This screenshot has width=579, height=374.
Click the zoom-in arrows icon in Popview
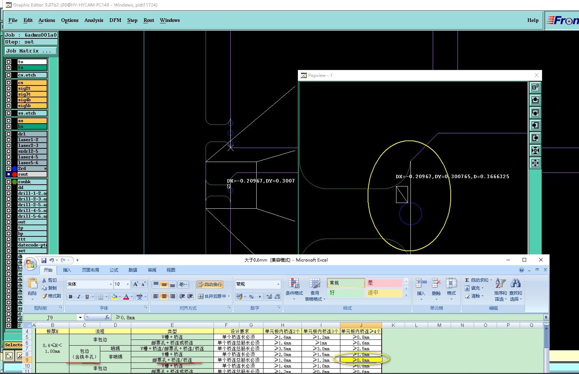click(535, 151)
